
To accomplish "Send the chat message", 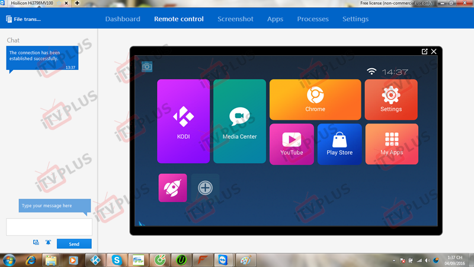I will pos(74,244).
